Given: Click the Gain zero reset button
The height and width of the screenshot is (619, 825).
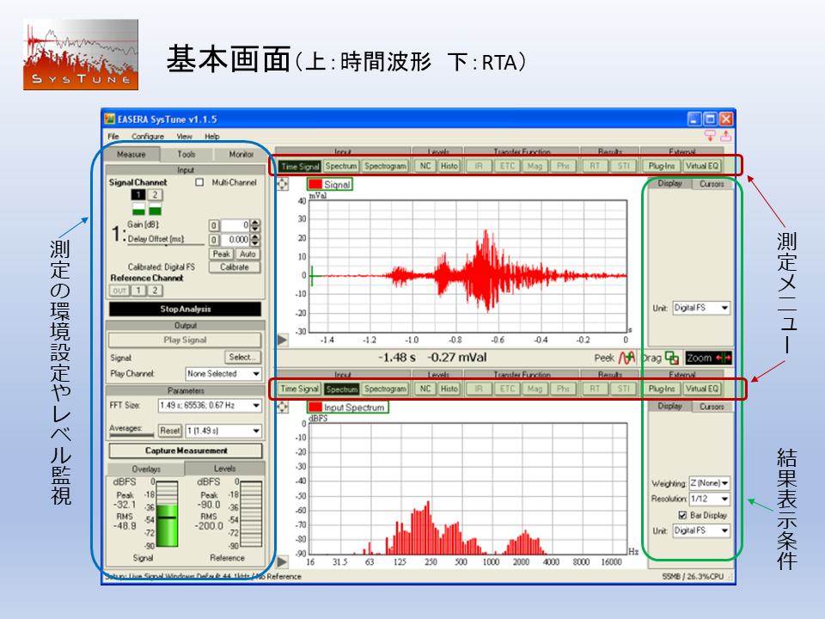Looking at the screenshot, I should [214, 226].
